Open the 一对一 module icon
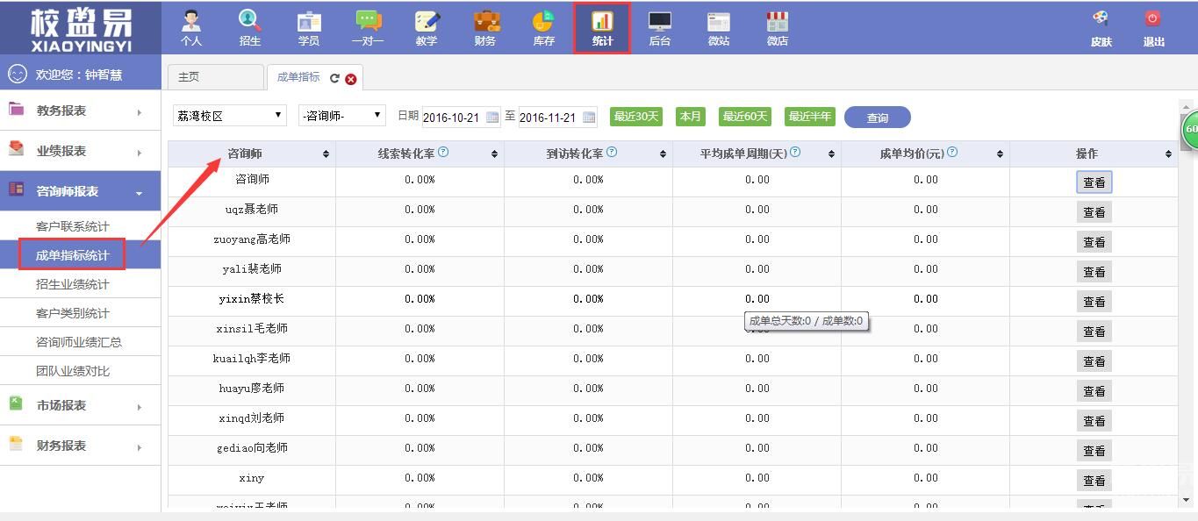Screen dimensions: 1198x521 [368, 28]
